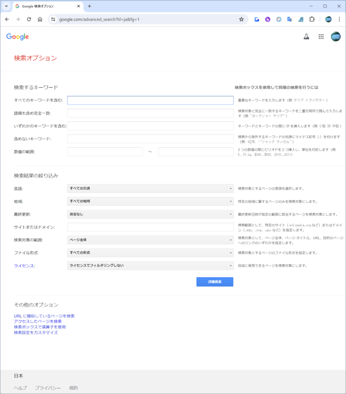
Task: Open the 地域 dropdown すべての地域
Action: pyautogui.click(x=150, y=201)
